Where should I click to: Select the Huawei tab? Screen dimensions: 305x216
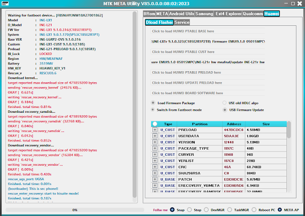tap(272, 14)
